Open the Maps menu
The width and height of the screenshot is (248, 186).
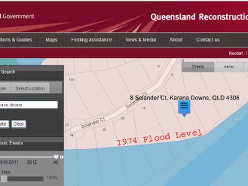coord(51,40)
